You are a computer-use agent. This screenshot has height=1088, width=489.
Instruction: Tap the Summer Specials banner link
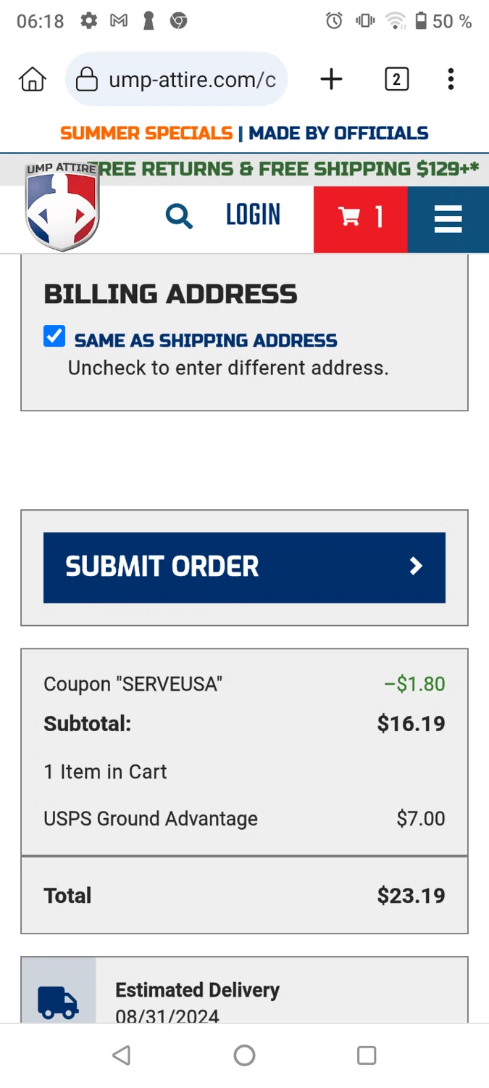[x=146, y=133]
